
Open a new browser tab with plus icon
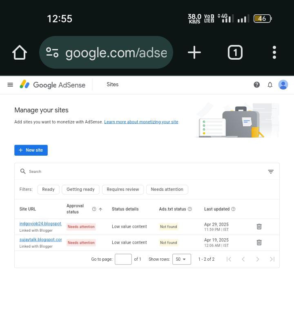click(x=194, y=52)
